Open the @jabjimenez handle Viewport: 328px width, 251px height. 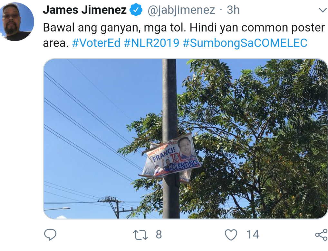coord(181,10)
